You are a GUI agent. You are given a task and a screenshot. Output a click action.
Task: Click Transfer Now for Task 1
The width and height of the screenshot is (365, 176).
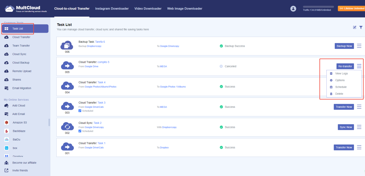pyautogui.click(x=344, y=147)
